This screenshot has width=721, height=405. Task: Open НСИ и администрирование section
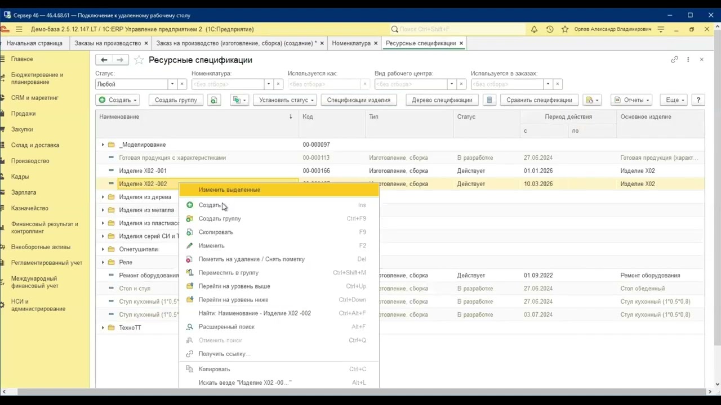pyautogui.click(x=38, y=305)
